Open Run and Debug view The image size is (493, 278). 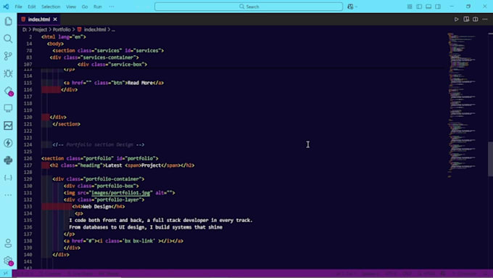click(8, 73)
